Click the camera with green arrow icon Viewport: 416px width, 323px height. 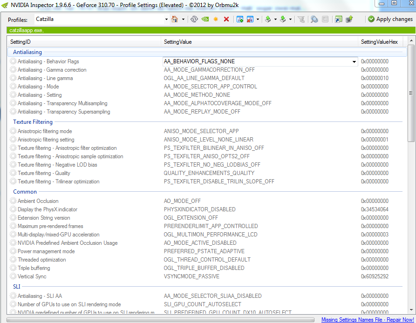[349, 19]
